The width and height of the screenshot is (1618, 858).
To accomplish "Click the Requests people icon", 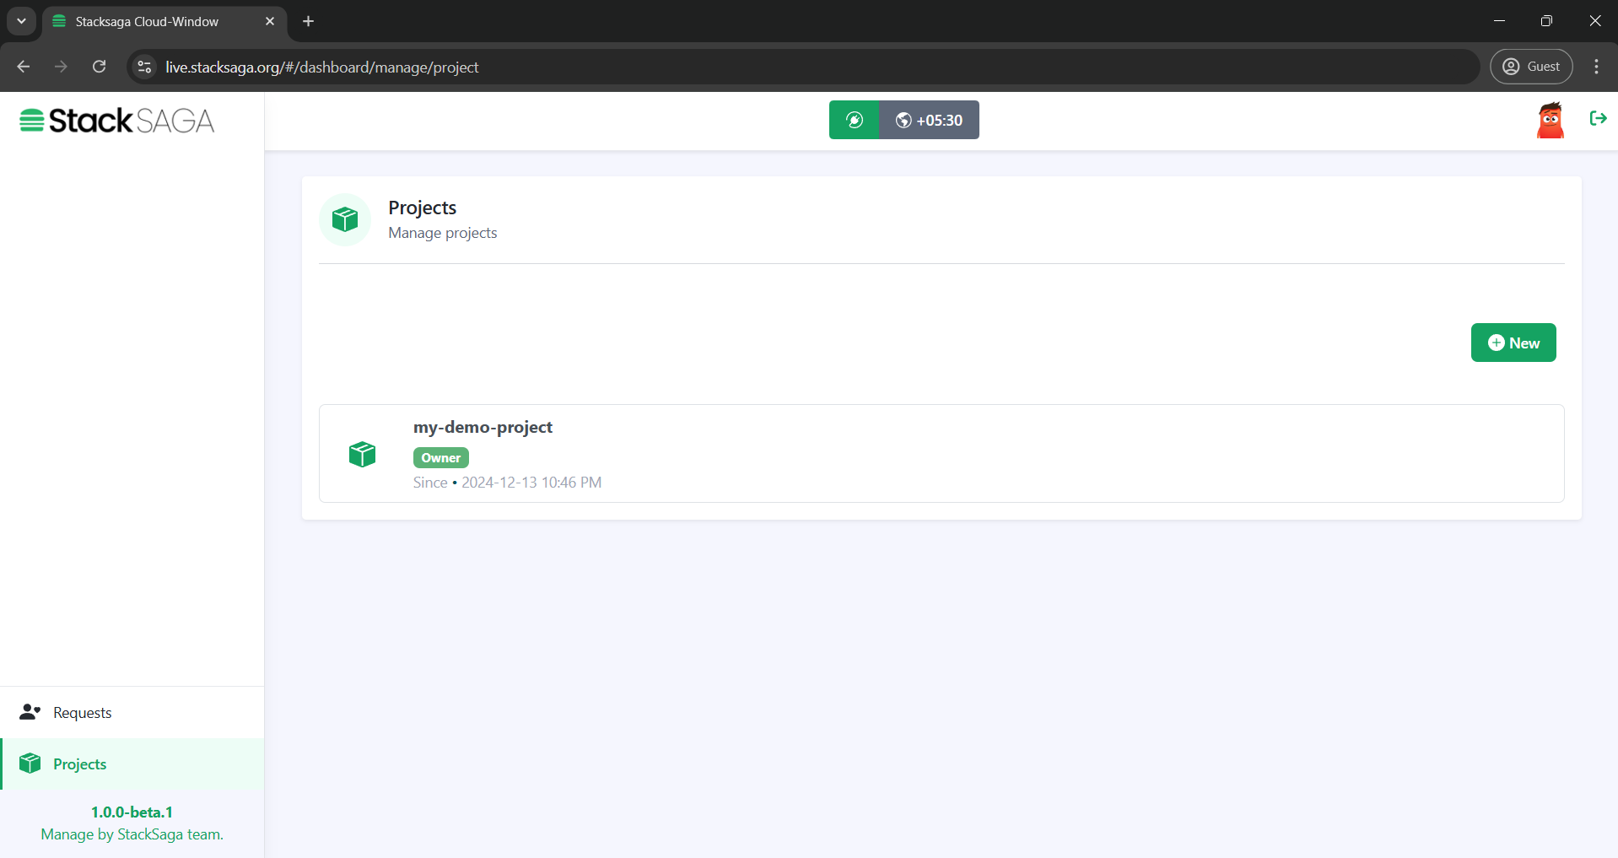I will coord(30,712).
